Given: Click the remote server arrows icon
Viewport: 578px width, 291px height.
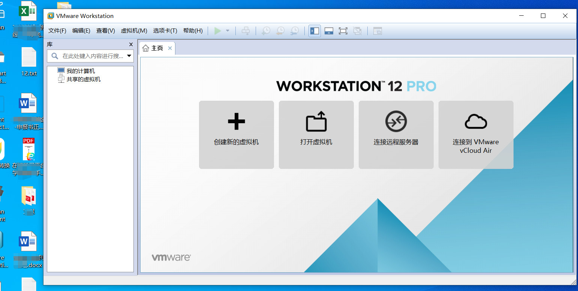Looking at the screenshot, I should click(396, 121).
